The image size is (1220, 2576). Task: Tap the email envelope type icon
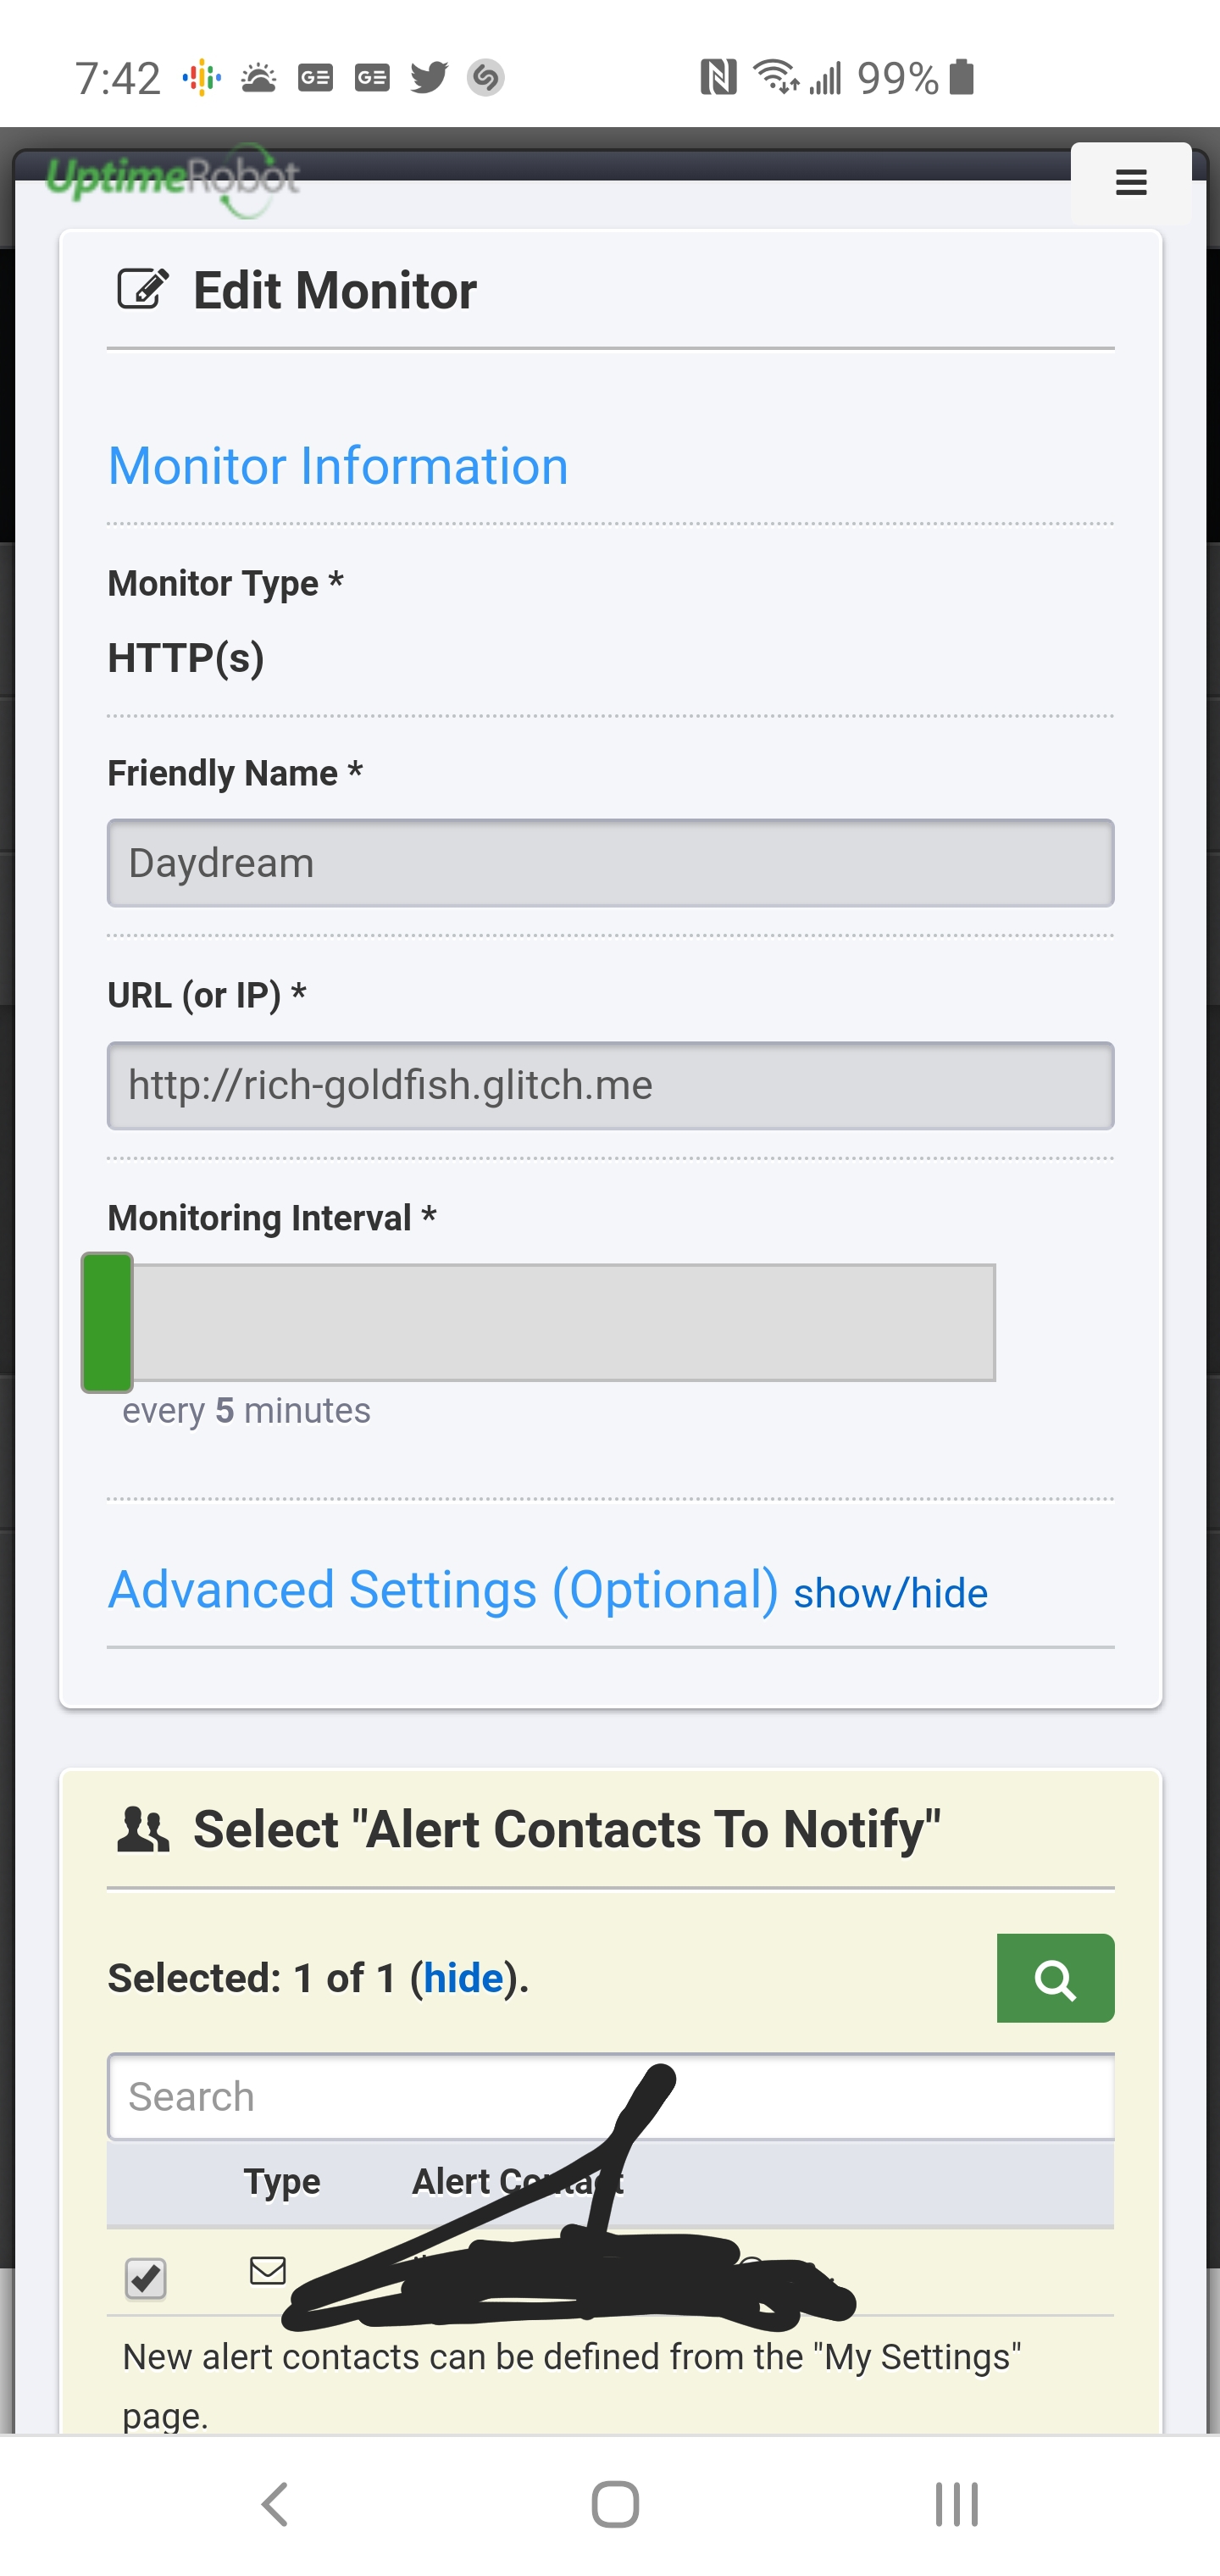[267, 2270]
